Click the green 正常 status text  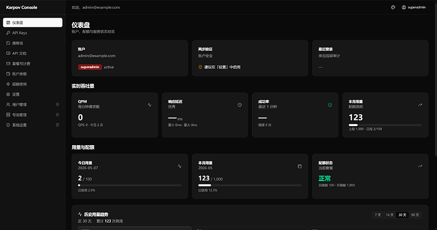(x=325, y=179)
